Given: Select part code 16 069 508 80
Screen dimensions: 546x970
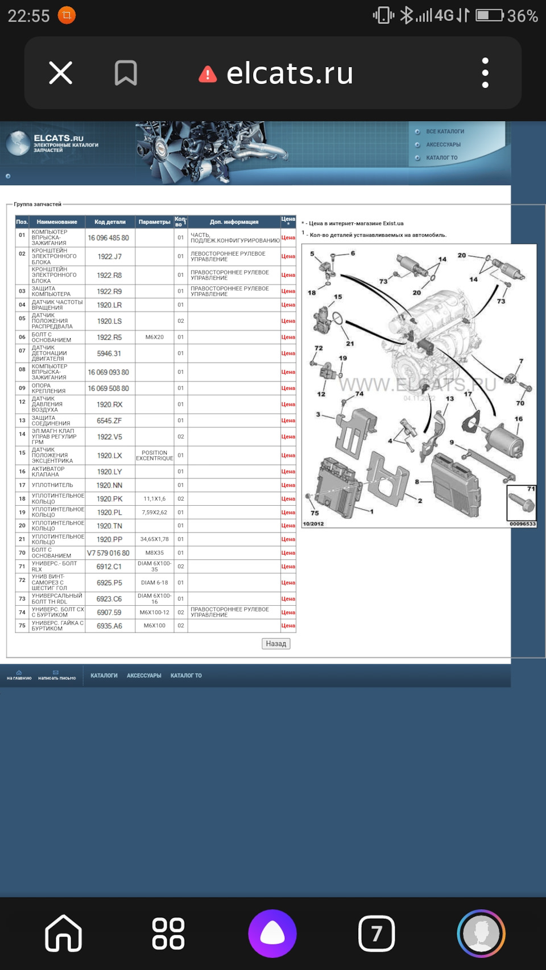Looking at the screenshot, I should (x=108, y=389).
